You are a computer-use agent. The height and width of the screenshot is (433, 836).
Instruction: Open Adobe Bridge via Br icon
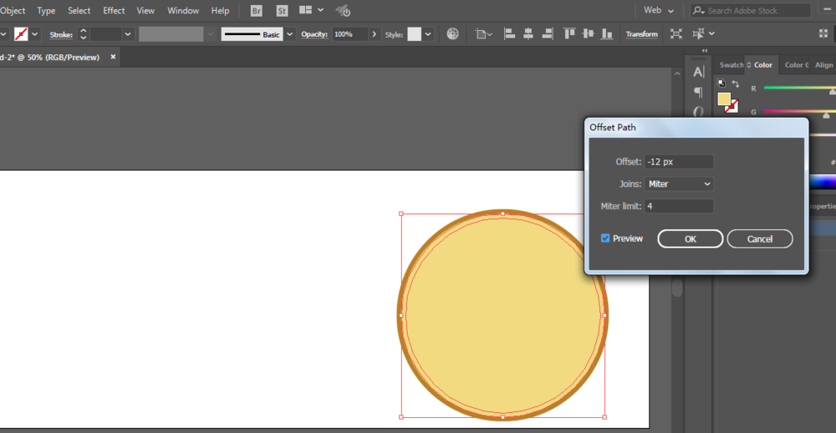pyautogui.click(x=257, y=11)
